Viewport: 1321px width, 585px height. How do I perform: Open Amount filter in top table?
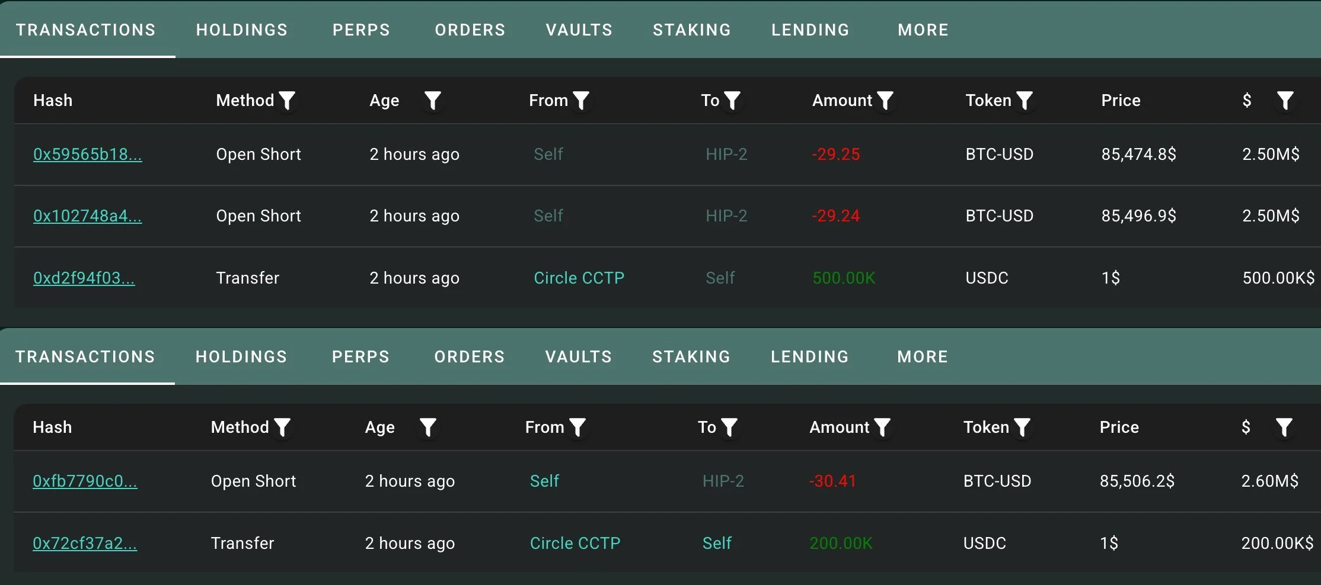885,101
